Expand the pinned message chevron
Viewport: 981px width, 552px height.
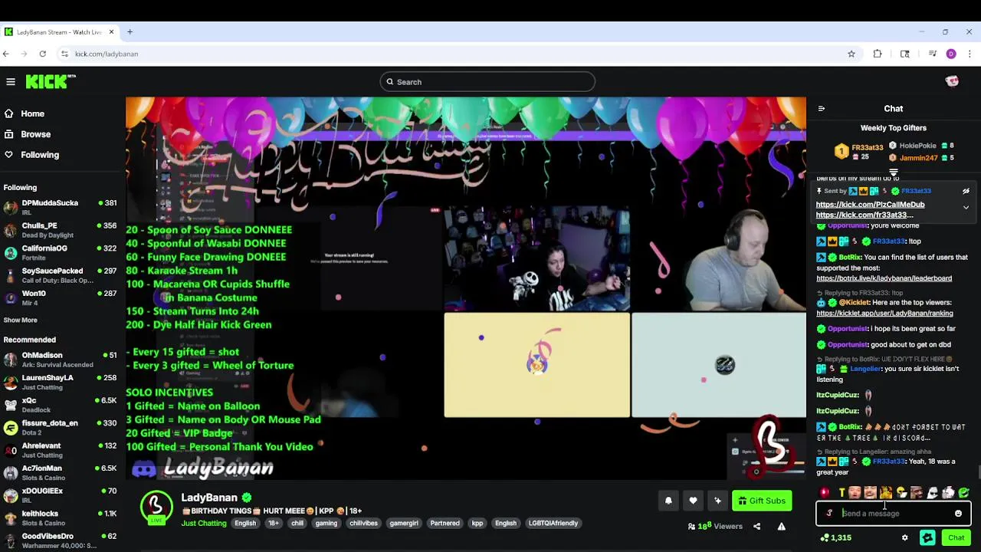coord(966,208)
